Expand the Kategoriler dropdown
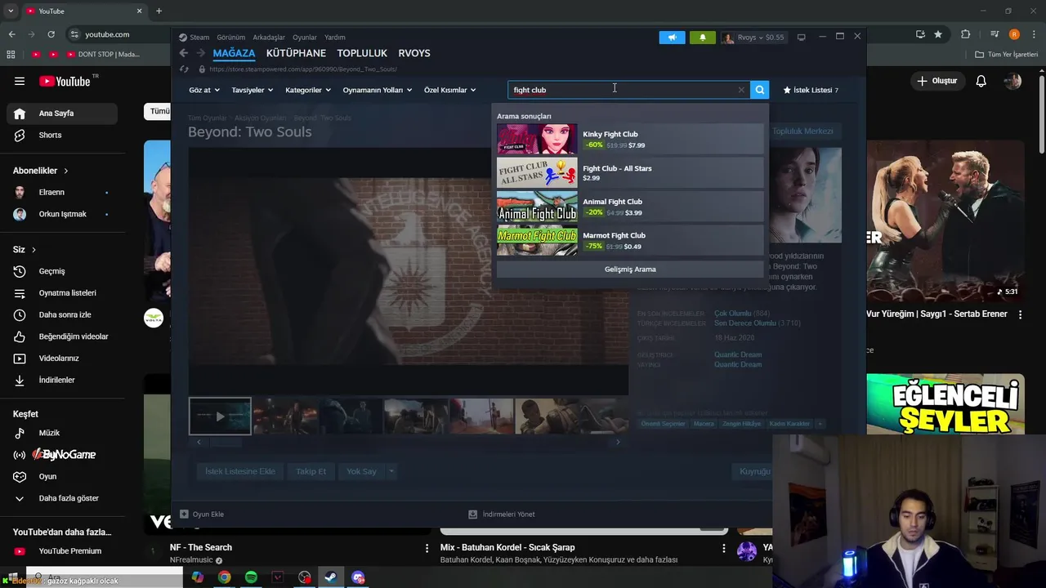The height and width of the screenshot is (588, 1046). (x=307, y=90)
